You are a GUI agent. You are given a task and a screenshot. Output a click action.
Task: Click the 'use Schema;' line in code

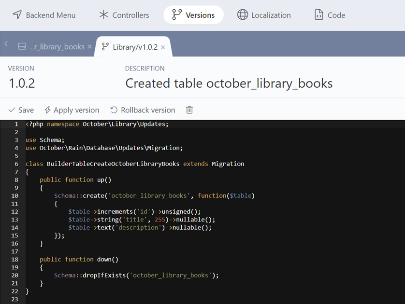coord(45,140)
